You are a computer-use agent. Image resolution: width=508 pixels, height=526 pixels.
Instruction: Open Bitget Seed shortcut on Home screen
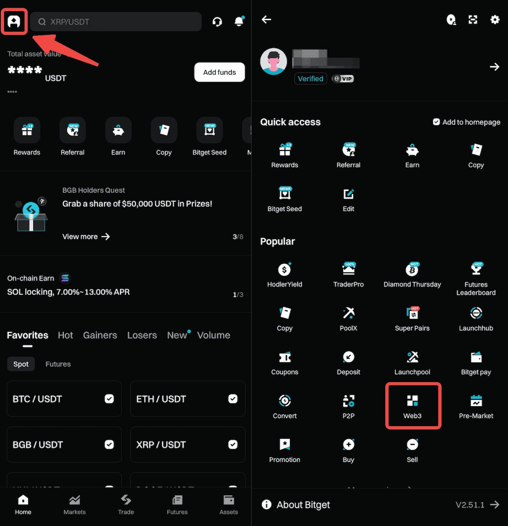tap(210, 137)
